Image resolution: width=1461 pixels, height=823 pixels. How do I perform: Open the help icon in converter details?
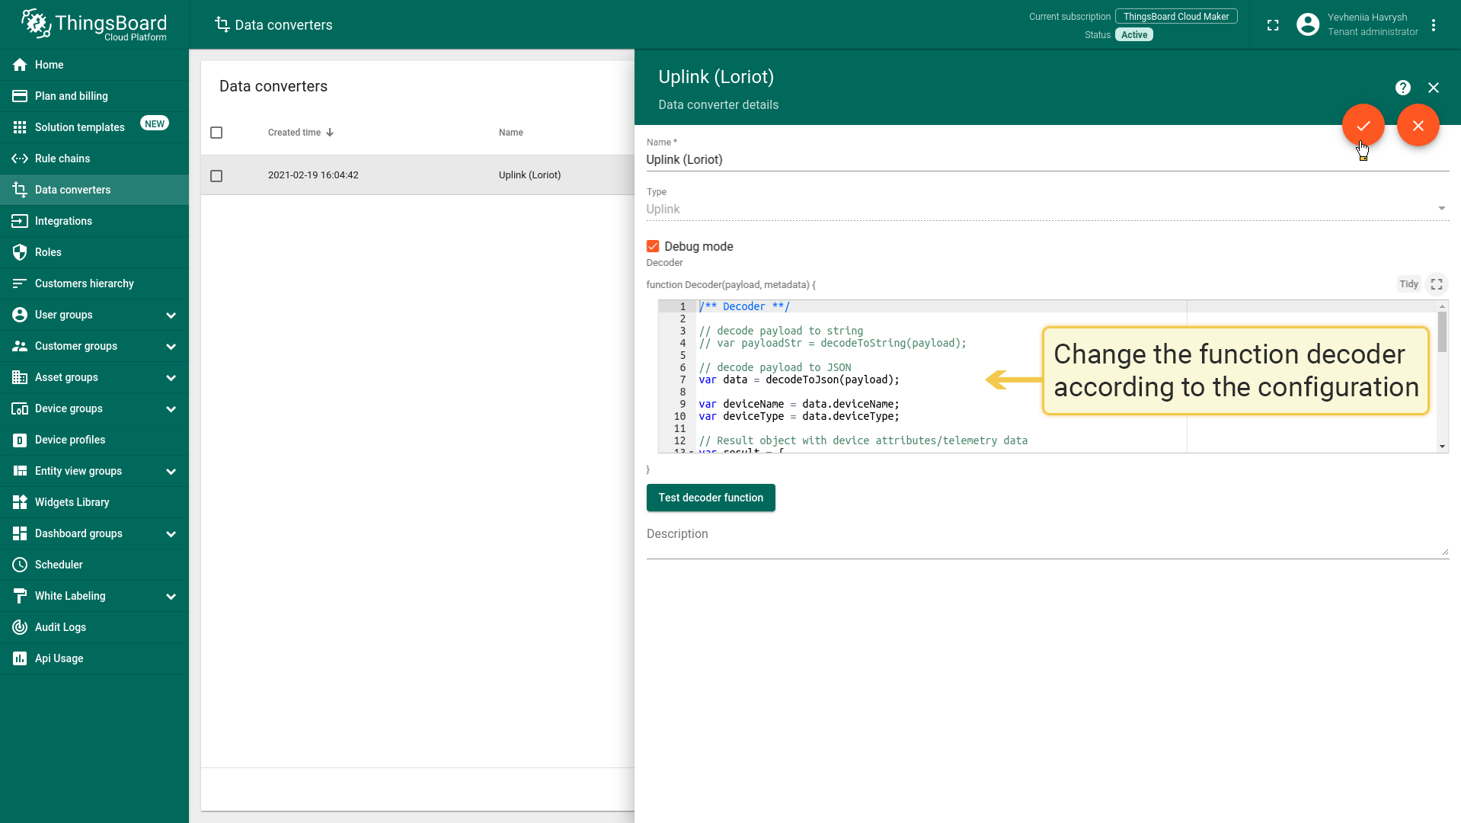[1402, 88]
